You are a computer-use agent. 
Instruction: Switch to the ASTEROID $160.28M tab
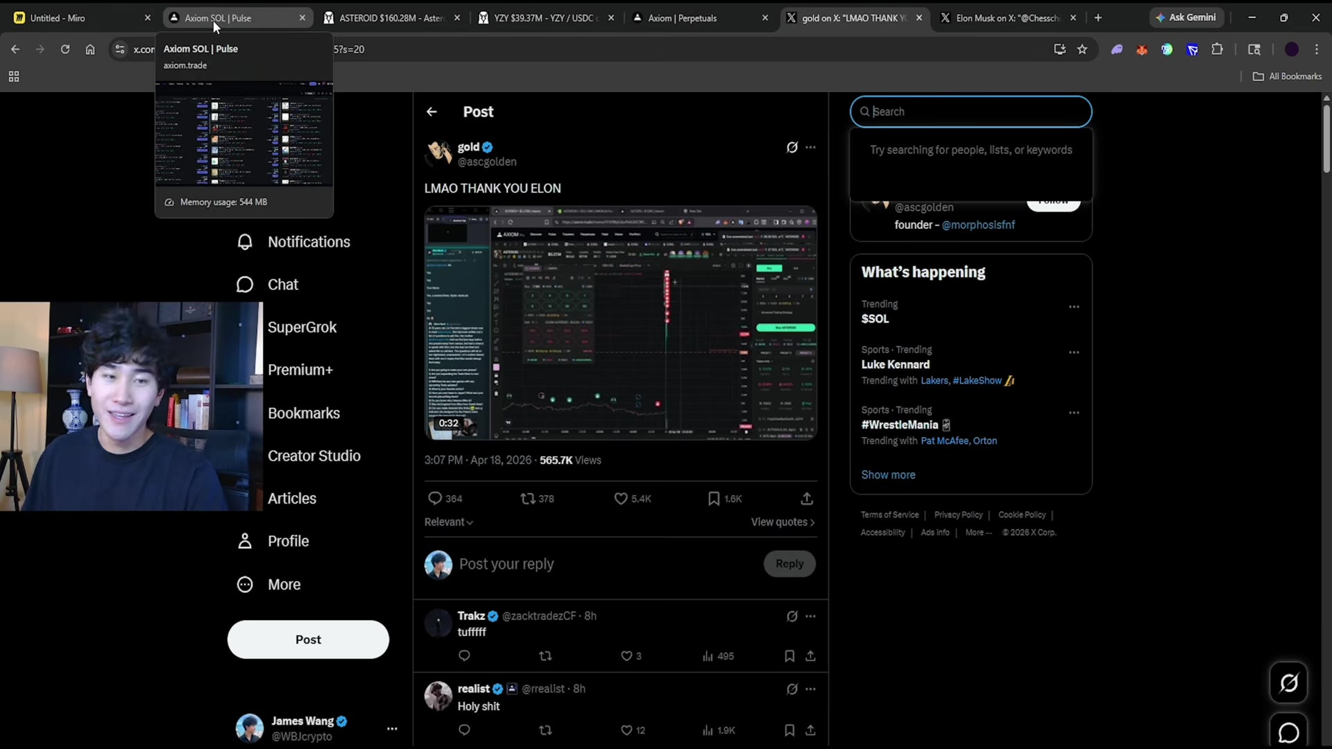[391, 18]
